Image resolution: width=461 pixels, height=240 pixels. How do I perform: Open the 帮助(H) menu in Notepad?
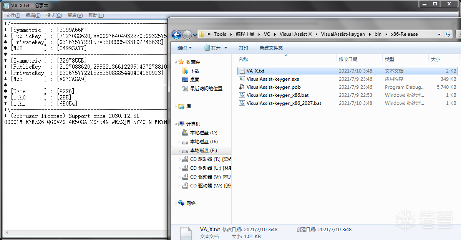[x=96, y=15]
